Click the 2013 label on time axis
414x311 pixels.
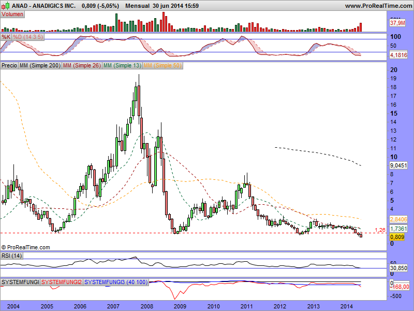pyautogui.click(x=314, y=306)
